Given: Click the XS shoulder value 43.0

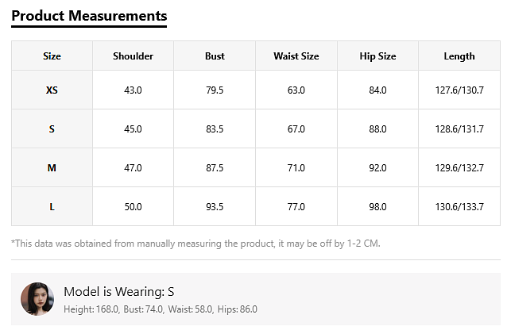Looking at the screenshot, I should pyautogui.click(x=133, y=90).
